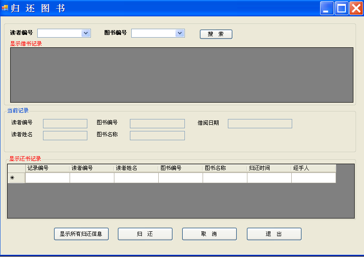Click the 读者编号 field in current record
The height and width of the screenshot is (257, 364).
(65, 123)
